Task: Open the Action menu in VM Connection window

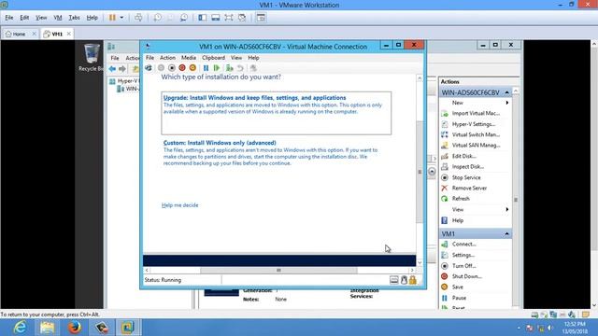Action: (167, 58)
